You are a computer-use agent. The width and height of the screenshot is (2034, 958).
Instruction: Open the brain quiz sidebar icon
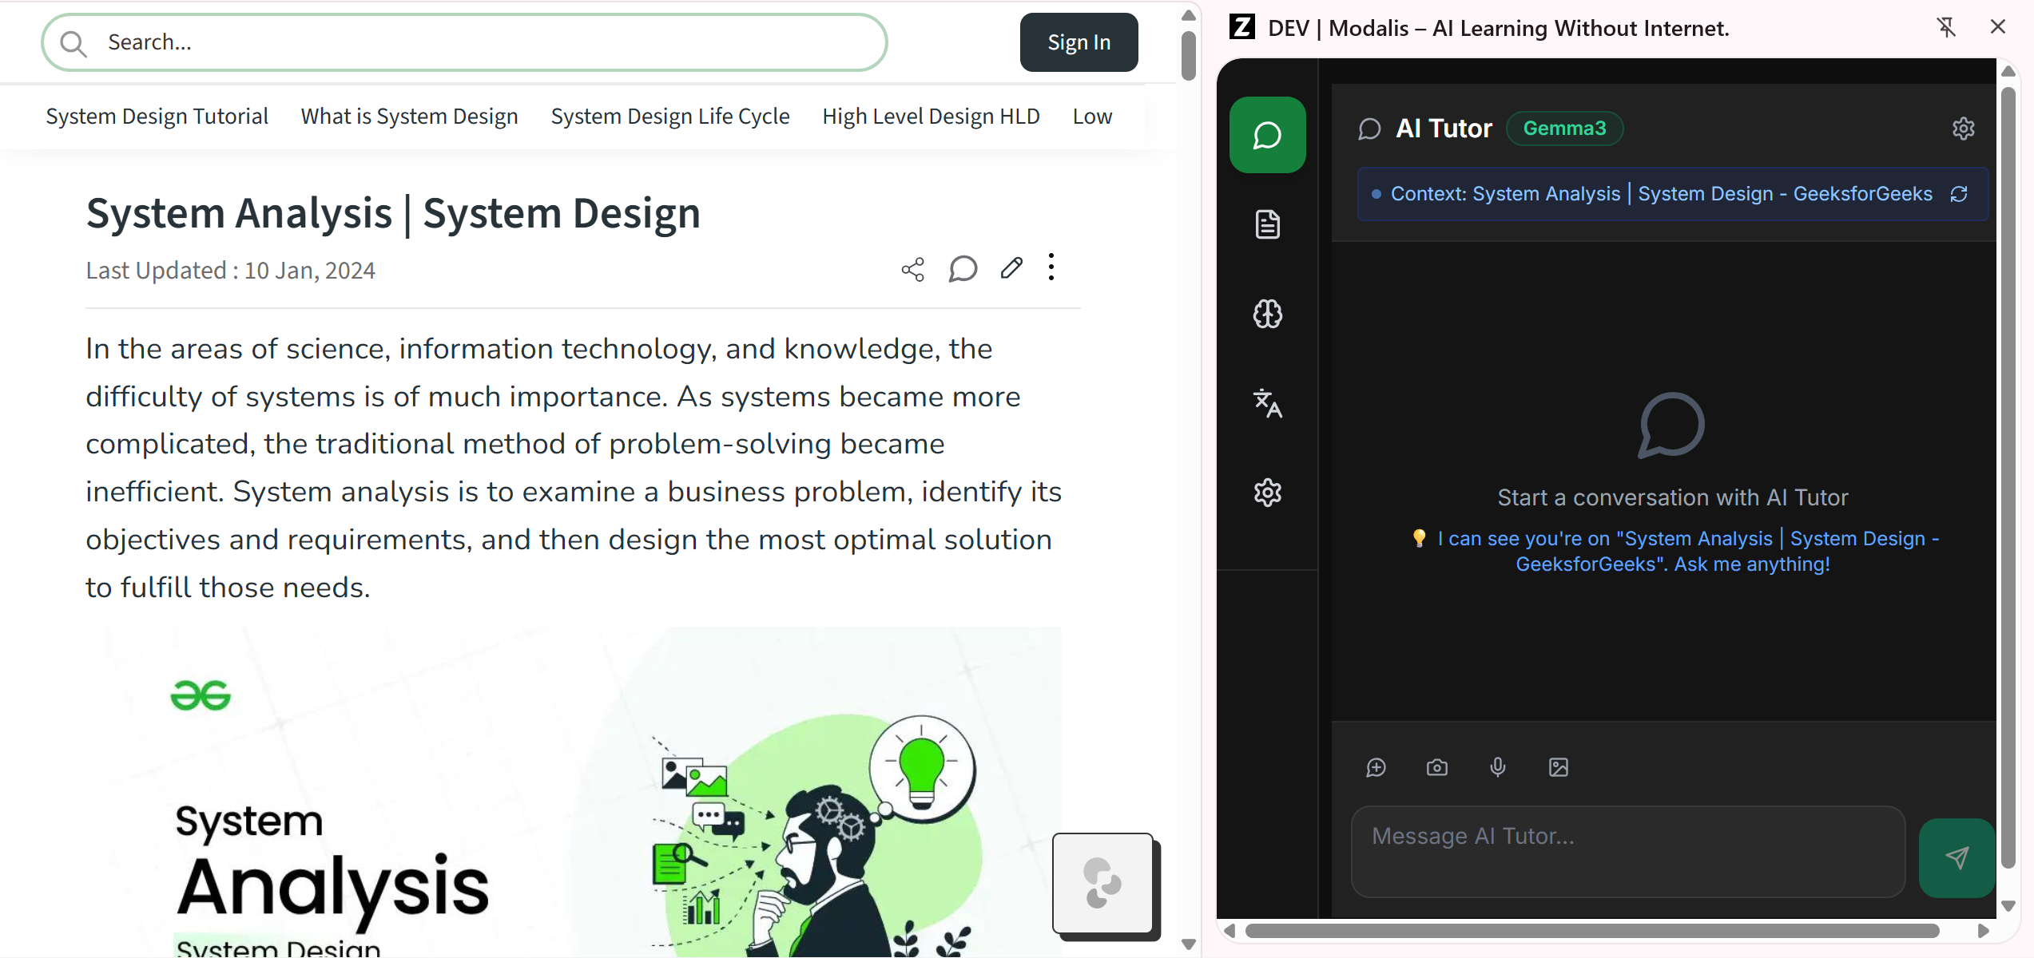click(x=1267, y=314)
